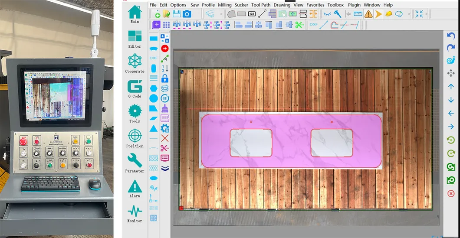Click the blue save disk icon
The width and height of the screenshot is (460, 238).
177,14
